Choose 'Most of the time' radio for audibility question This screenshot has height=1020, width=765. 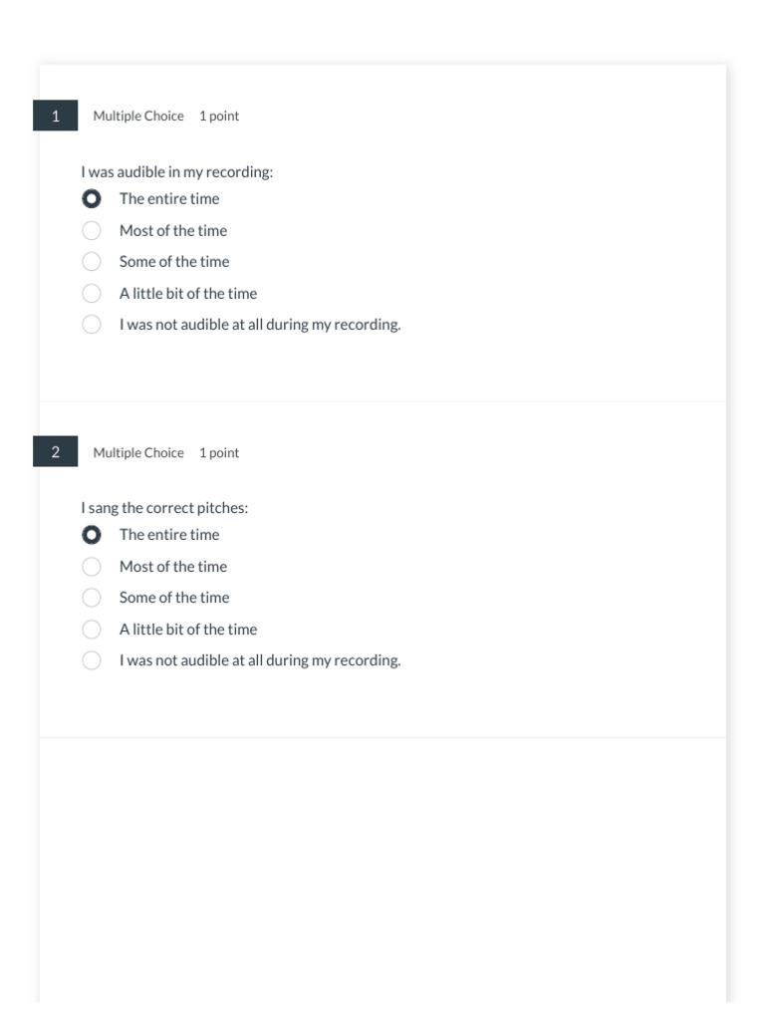[x=92, y=231]
